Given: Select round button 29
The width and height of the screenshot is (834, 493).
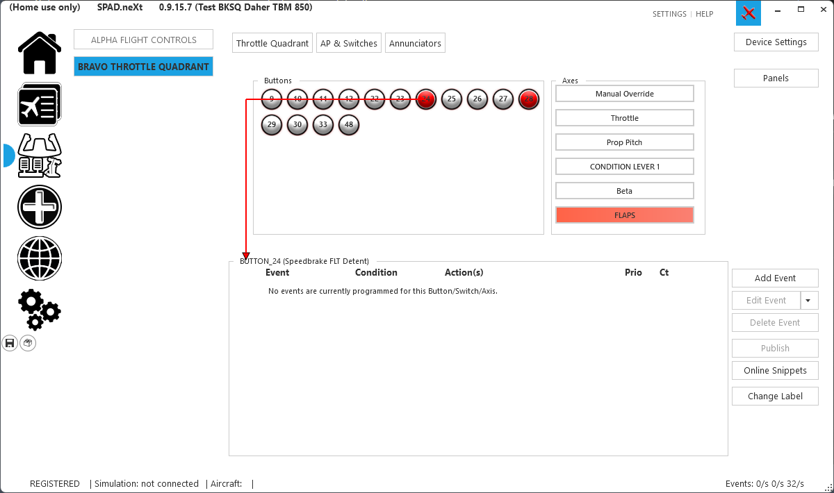Looking at the screenshot, I should (x=272, y=125).
